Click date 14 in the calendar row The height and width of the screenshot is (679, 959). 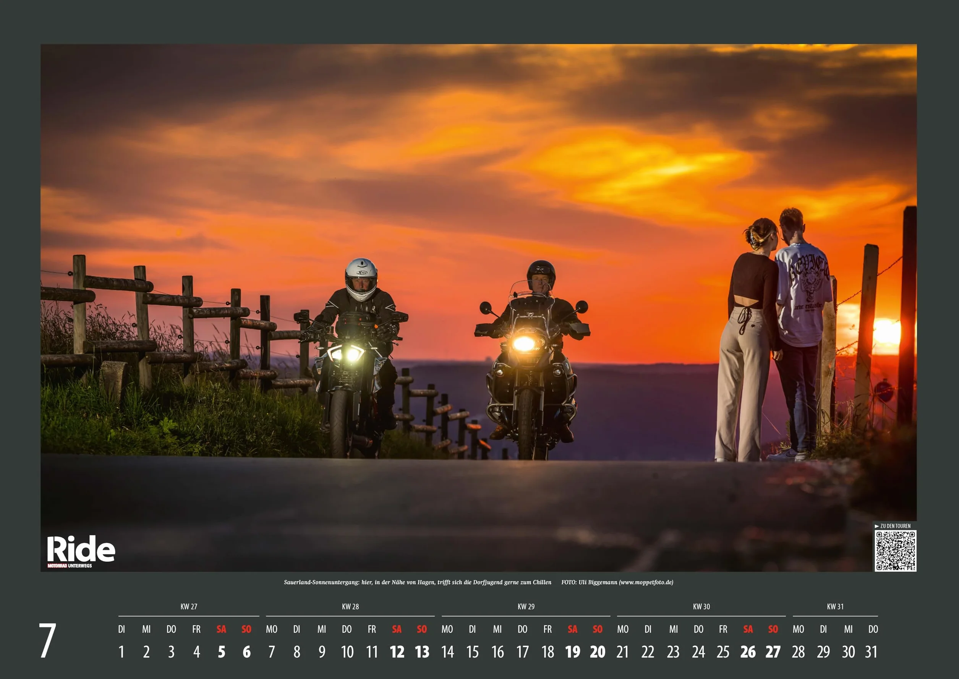click(x=447, y=652)
